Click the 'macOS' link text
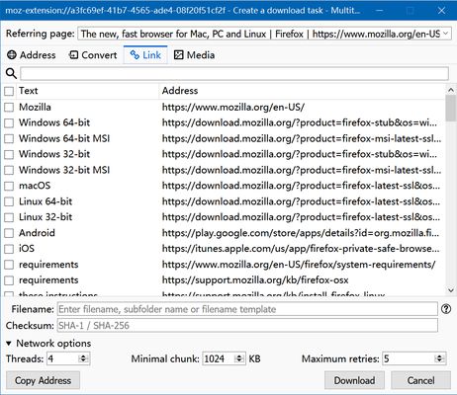This screenshot has height=395, width=457. click(35, 186)
